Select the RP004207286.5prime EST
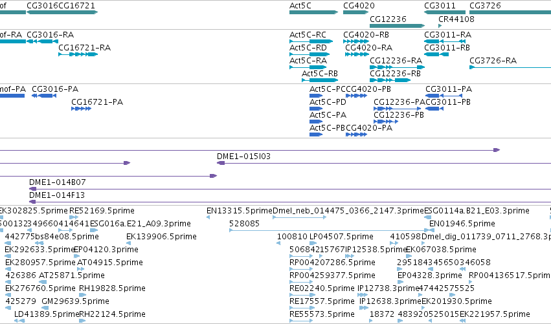Viewport: 551px width, 324px height. pyautogui.click(x=301, y=269)
